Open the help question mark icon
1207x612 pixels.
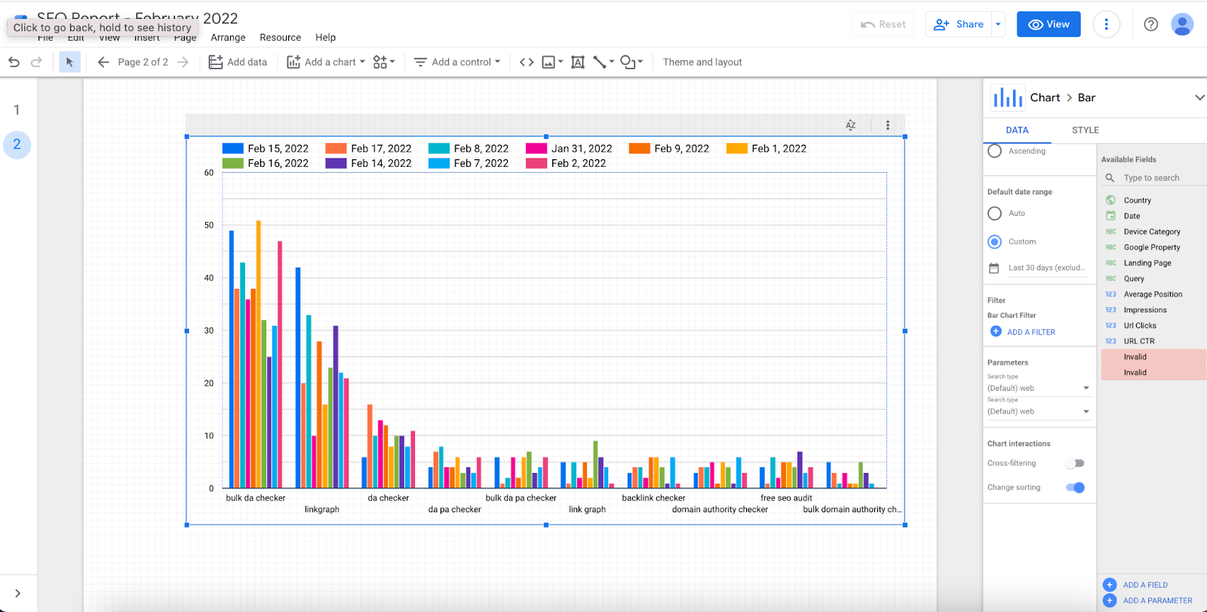pyautogui.click(x=1150, y=24)
